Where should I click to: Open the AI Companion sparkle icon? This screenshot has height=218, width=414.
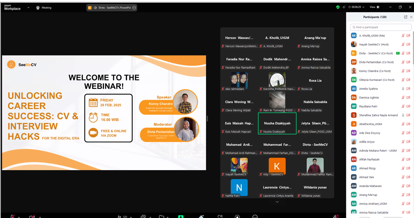(x=344, y=7)
